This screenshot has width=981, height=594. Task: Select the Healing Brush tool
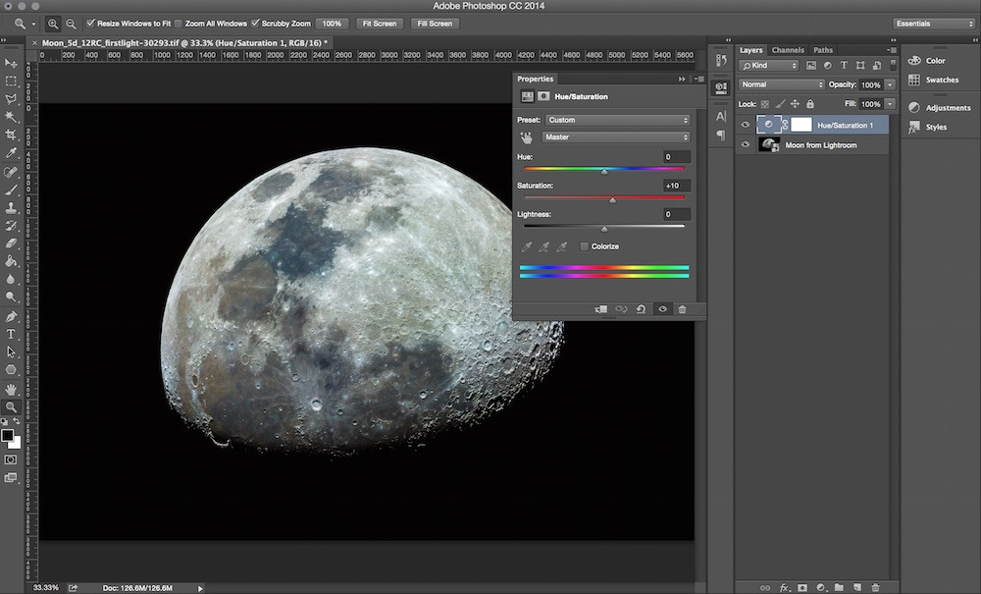click(11, 172)
